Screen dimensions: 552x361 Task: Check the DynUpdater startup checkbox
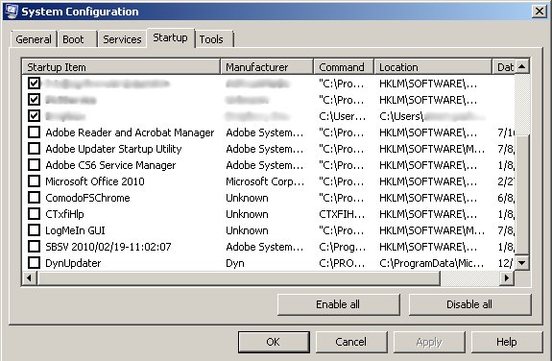34,262
